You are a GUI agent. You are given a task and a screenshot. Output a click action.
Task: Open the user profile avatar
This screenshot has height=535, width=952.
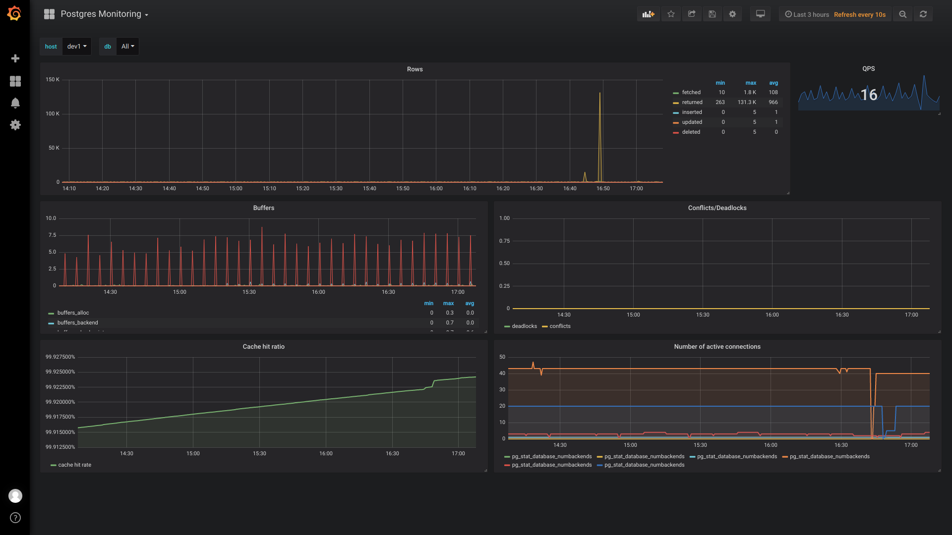(15, 496)
